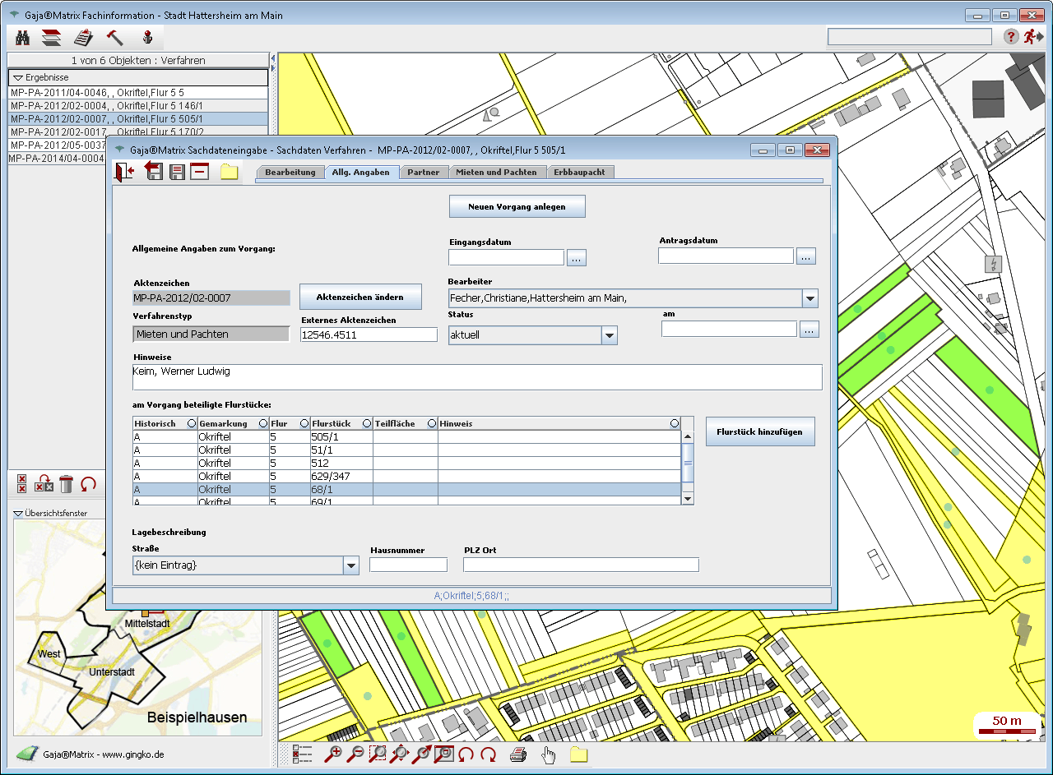Viewport: 1053px width, 775px height.
Task: Click the Neuen Vorgang anlegen button
Action: click(517, 206)
